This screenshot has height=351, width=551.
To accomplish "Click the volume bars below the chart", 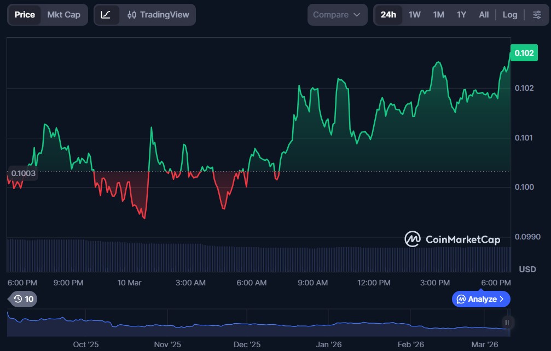I will click(x=257, y=257).
